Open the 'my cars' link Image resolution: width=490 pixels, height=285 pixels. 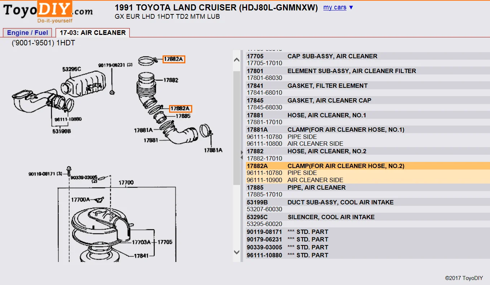pyautogui.click(x=335, y=7)
